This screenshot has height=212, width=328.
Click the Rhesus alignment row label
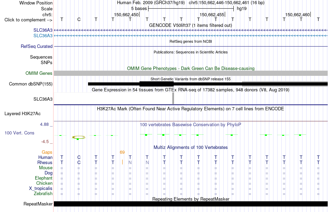[45, 162]
